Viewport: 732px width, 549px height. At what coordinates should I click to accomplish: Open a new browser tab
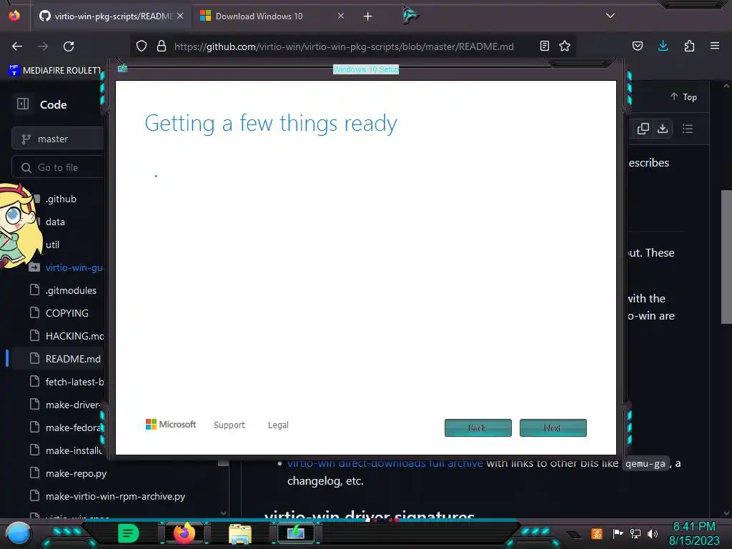click(368, 16)
